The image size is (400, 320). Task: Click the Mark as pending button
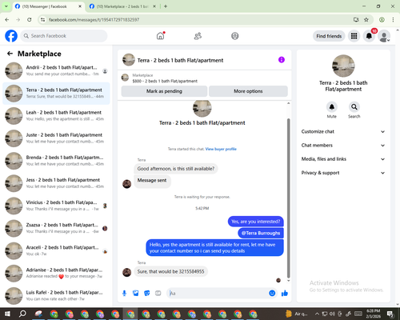tap(164, 91)
